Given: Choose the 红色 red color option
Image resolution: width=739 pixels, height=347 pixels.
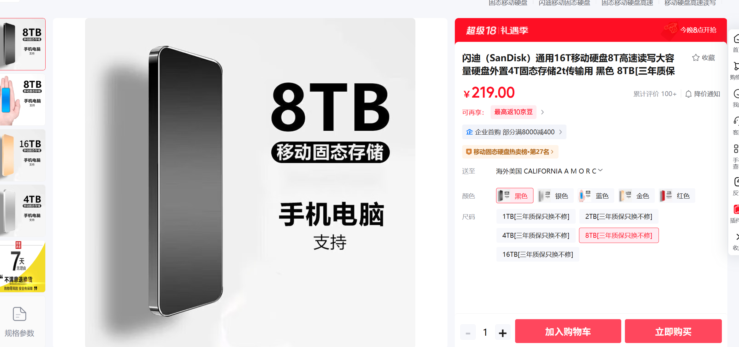Looking at the screenshot, I should [x=676, y=196].
